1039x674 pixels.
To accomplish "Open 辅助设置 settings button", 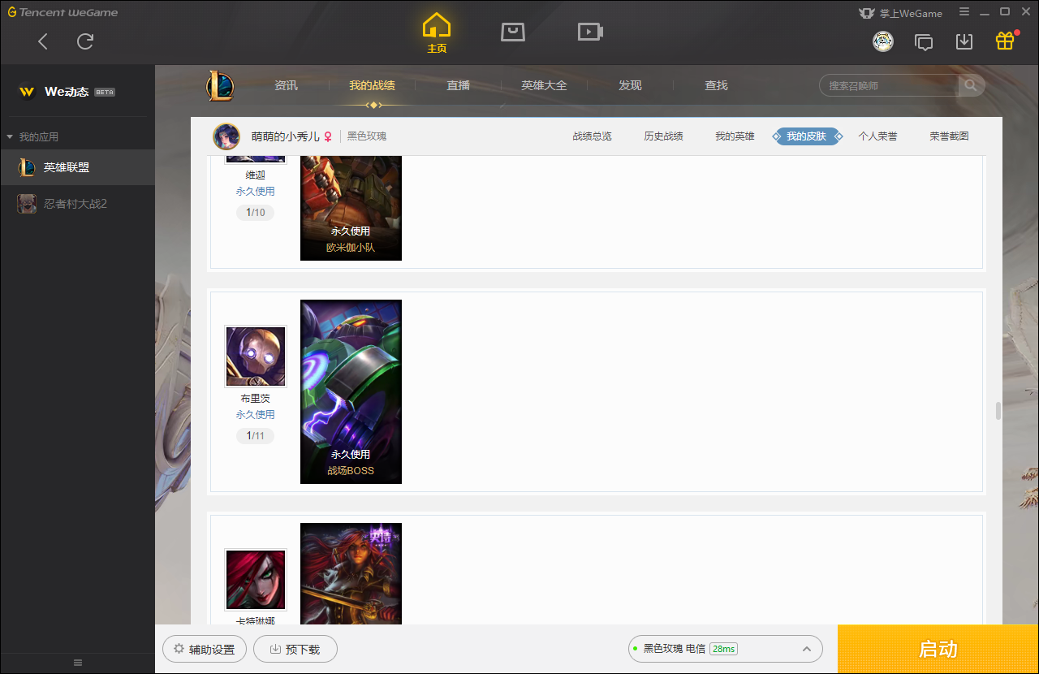I will 205,649.
